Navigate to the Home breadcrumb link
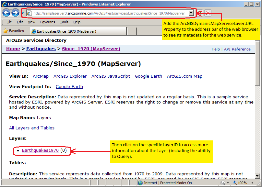 [13, 49]
